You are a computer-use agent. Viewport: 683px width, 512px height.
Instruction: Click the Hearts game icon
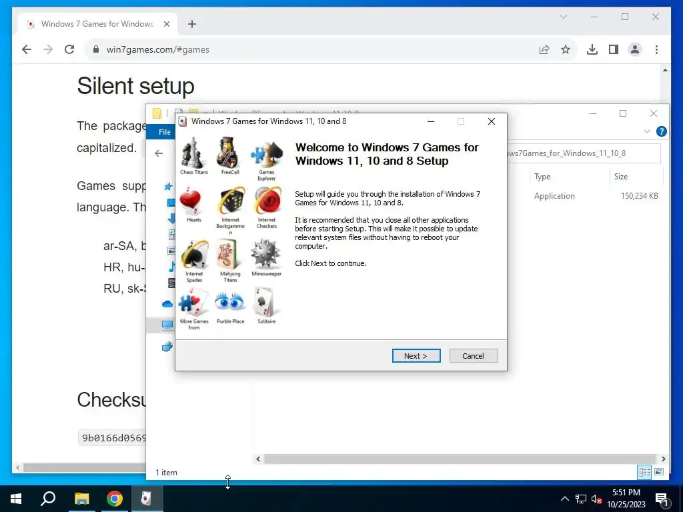point(191,201)
